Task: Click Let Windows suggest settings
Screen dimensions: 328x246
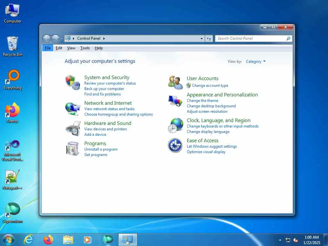Action: 212,146
